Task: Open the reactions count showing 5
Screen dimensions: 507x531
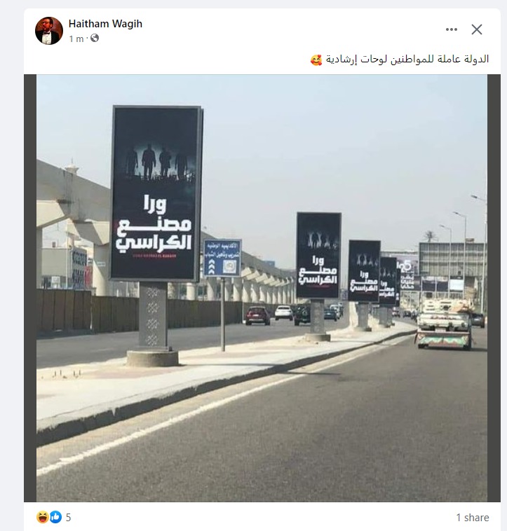Action: pos(68,518)
